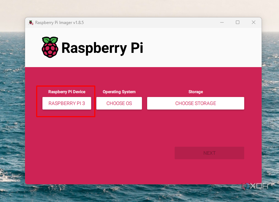This screenshot has width=279, height=202.
Task: Minimize the Raspberry Pi Imager window
Action: coord(222,22)
